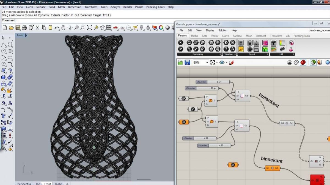330x185 pixels.
Task: Click tree cluster icon in Util panel
Action: click(273, 43)
